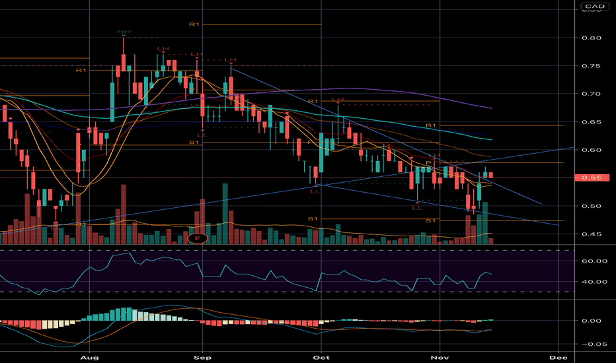Click the R1 pivot label at 0.65 level

click(x=431, y=125)
